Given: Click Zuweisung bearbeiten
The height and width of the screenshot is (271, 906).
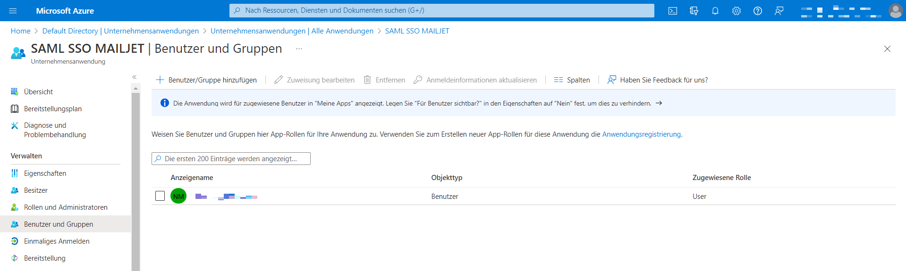Looking at the screenshot, I should (314, 80).
